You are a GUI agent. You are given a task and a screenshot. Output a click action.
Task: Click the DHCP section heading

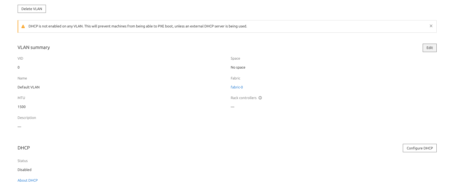click(24, 148)
